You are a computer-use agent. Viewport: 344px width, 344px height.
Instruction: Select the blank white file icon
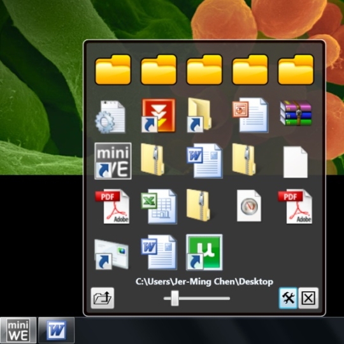pyautogui.click(x=296, y=162)
